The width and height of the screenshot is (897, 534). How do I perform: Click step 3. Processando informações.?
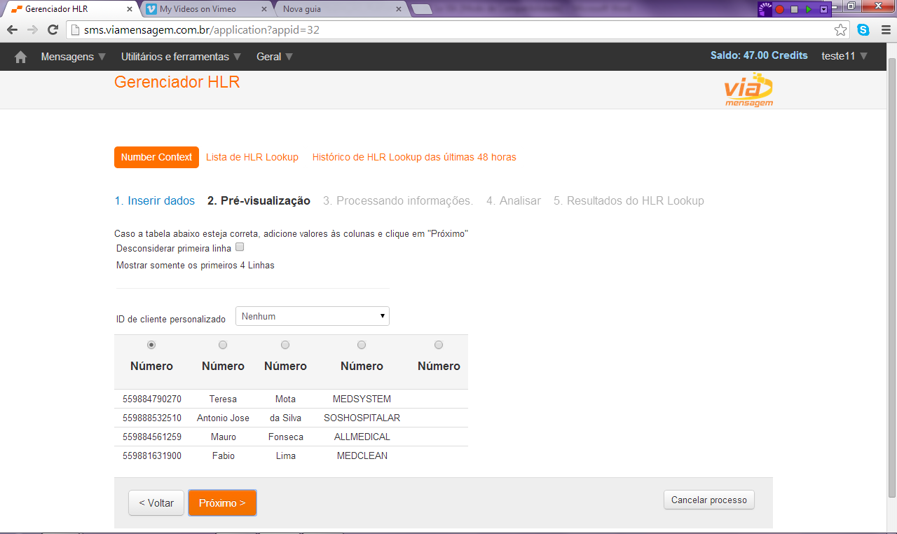coord(398,200)
